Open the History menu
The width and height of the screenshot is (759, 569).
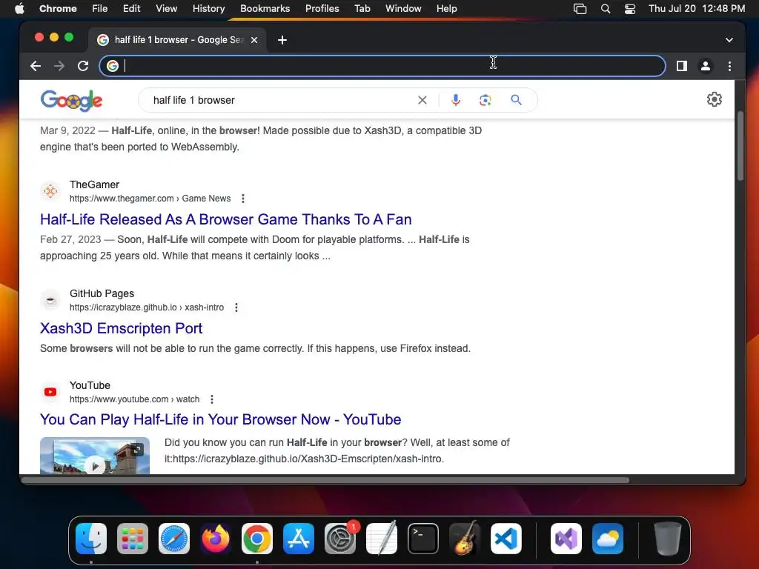tap(208, 9)
